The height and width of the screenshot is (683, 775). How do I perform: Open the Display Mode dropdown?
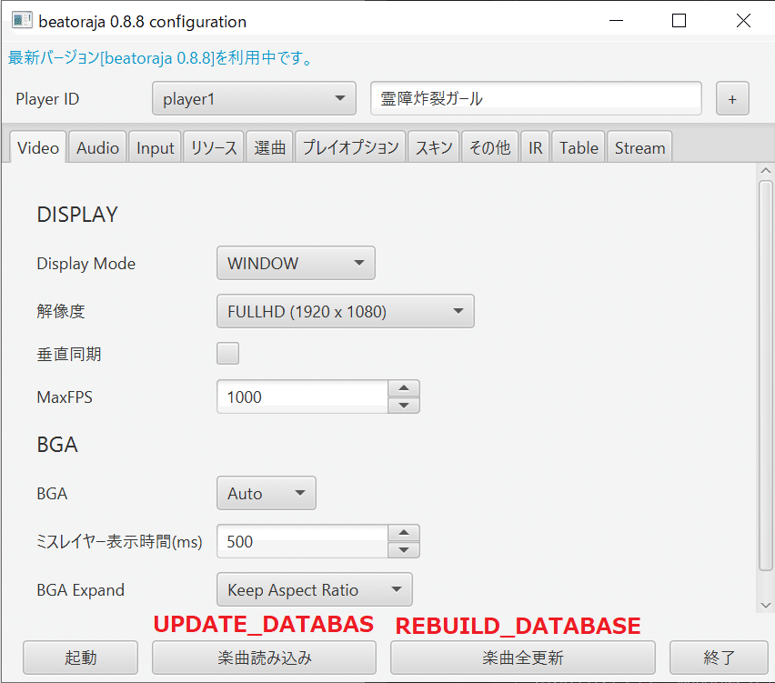(x=296, y=262)
